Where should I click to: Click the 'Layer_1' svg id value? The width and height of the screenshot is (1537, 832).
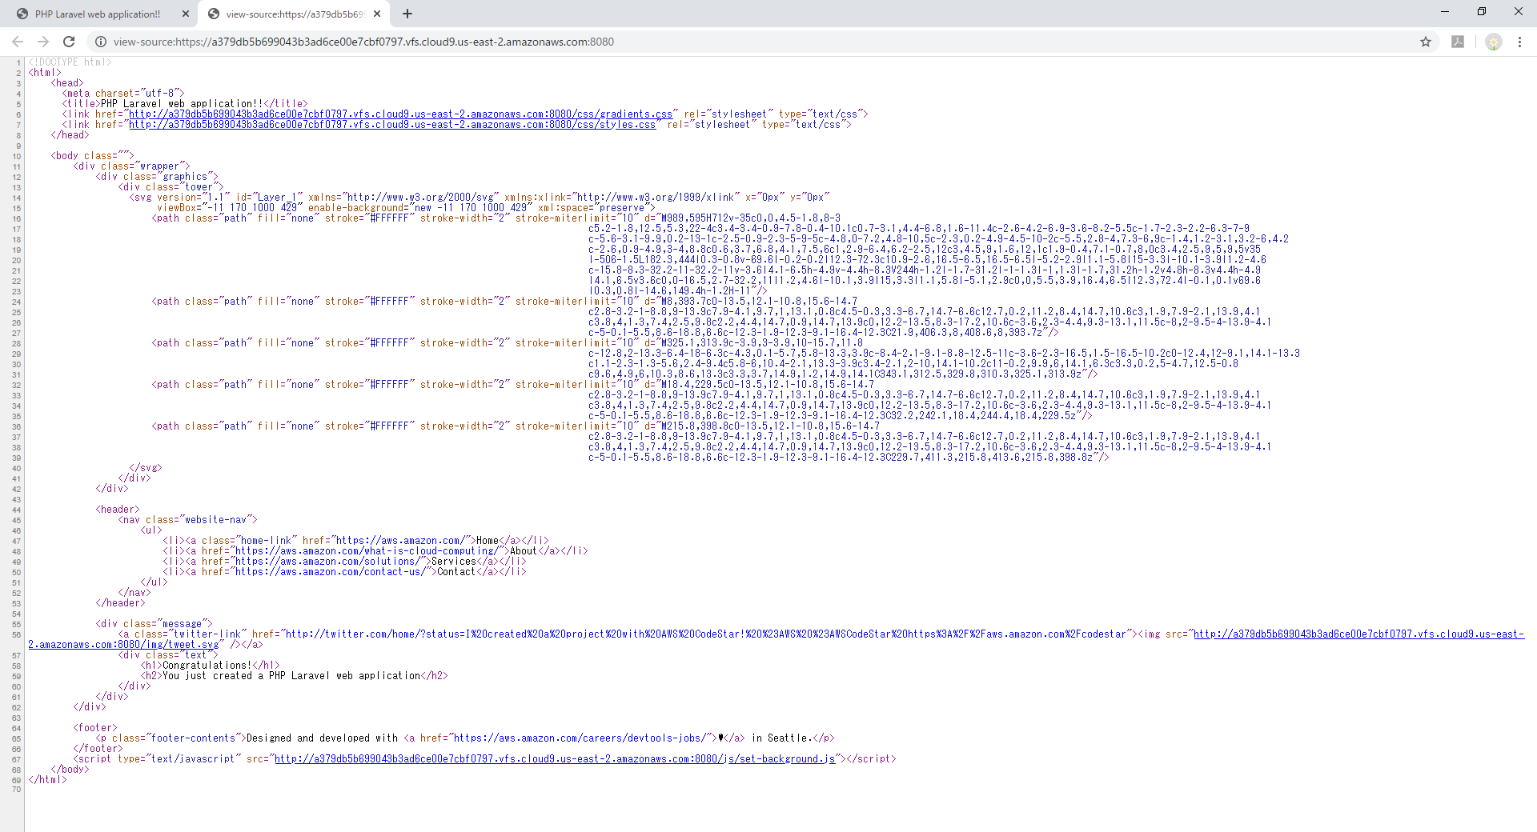click(277, 198)
